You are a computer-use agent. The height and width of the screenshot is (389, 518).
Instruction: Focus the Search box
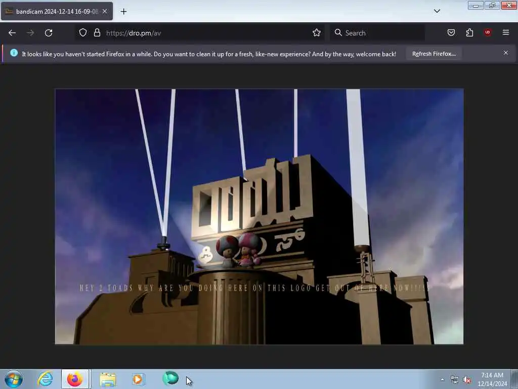377,33
